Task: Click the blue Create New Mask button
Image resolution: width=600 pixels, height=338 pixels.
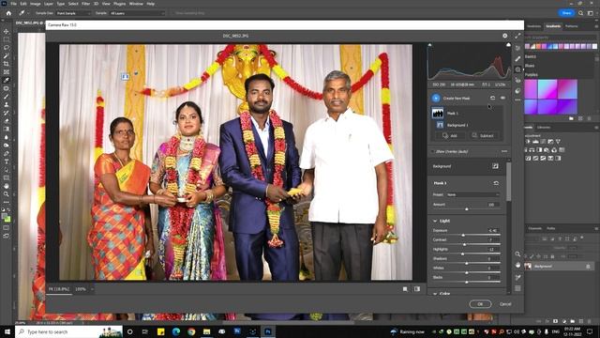Action: pos(436,98)
